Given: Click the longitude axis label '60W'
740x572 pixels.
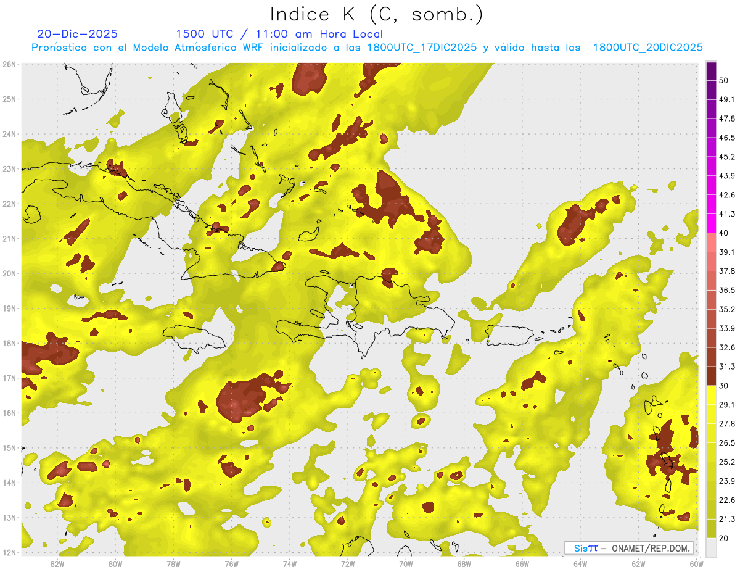Looking at the screenshot, I should 696,564.
